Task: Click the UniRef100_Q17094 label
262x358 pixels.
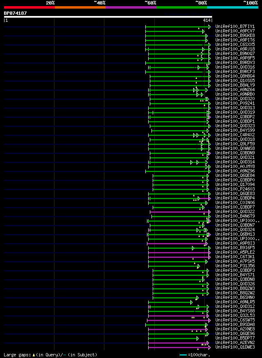Action: coord(235,185)
